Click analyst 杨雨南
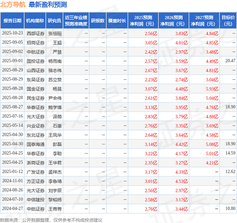This screenshot has height=223, width=237. [x=55, y=61]
